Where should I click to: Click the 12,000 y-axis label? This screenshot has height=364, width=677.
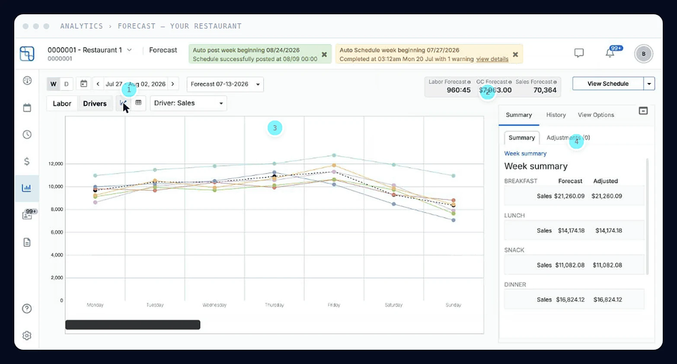[56, 164]
